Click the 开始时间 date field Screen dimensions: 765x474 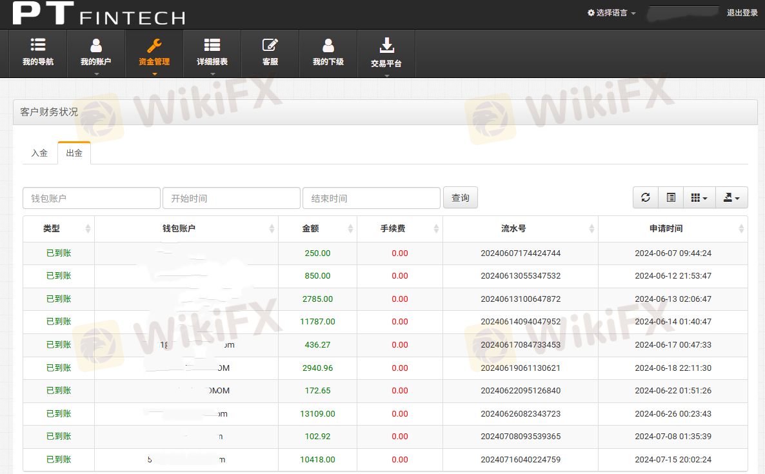tap(232, 198)
